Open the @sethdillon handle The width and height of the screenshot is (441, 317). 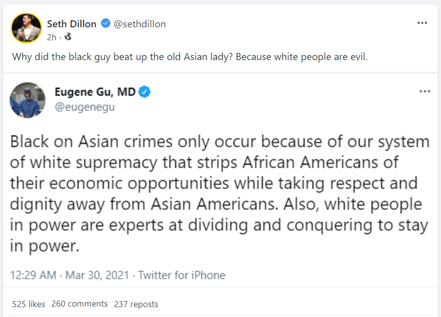tap(140, 24)
